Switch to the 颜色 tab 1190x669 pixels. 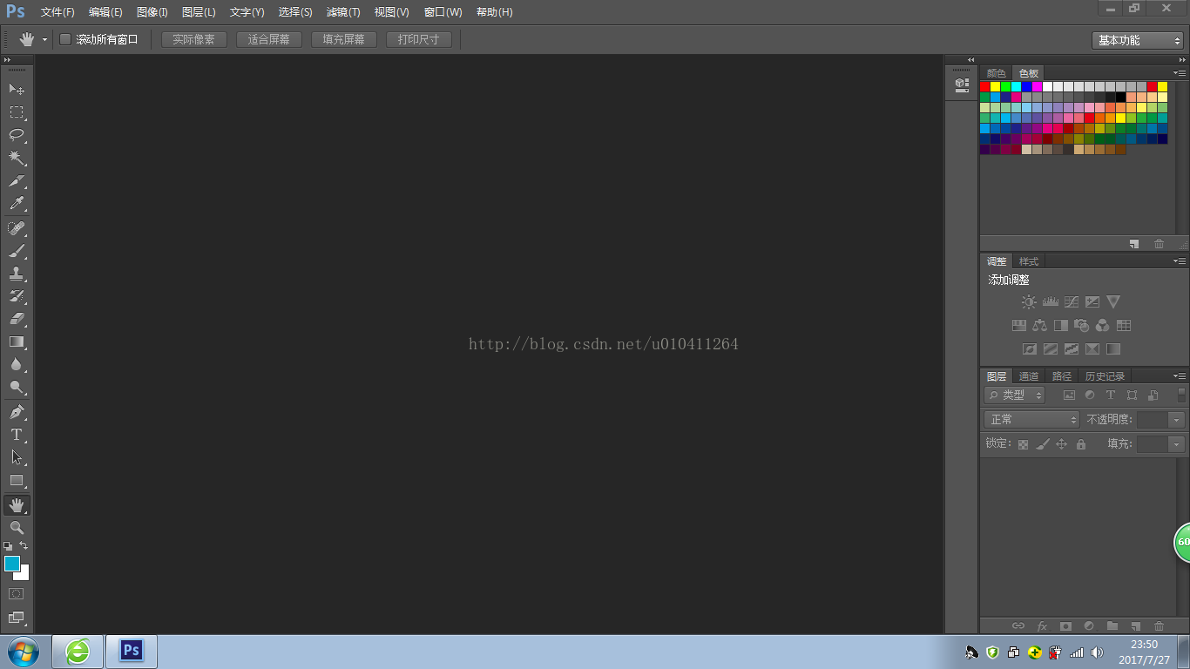coord(996,73)
